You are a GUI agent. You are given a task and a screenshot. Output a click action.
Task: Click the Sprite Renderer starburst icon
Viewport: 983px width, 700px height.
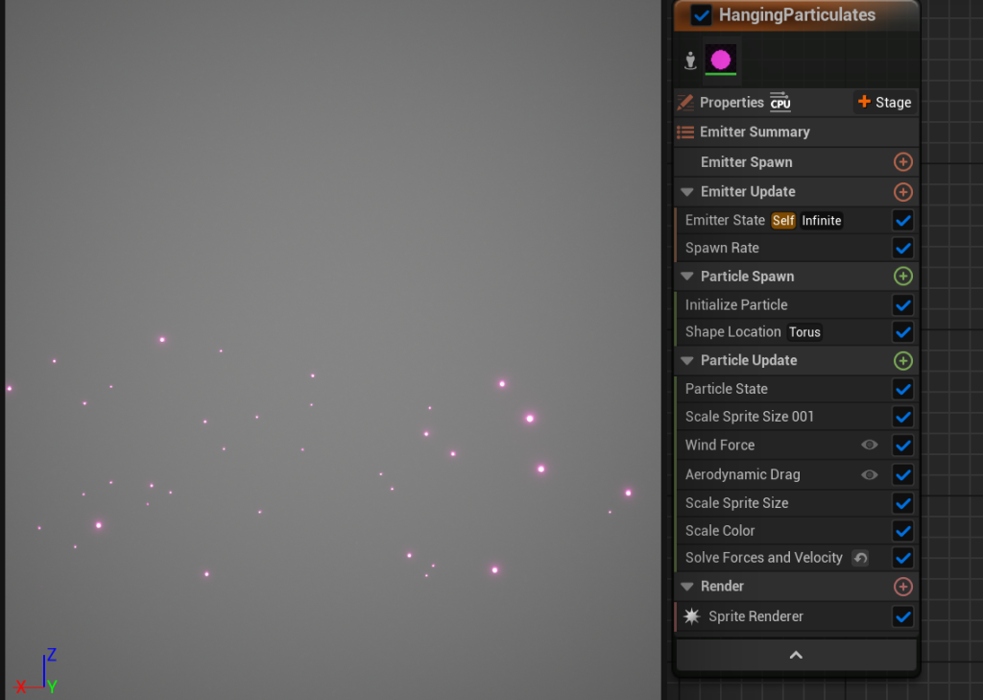[691, 616]
